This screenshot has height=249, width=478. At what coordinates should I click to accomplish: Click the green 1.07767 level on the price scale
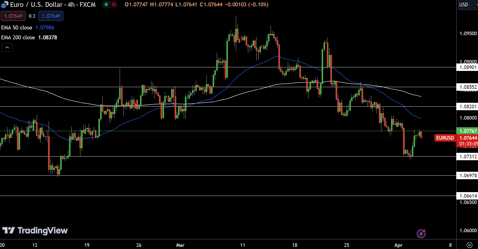pos(468,131)
